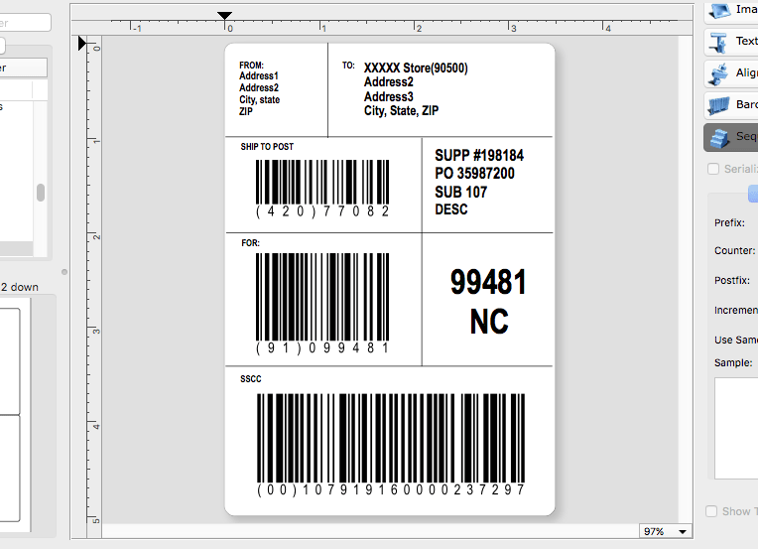Select the NC text on the label
The image size is (758, 549).
click(x=489, y=322)
